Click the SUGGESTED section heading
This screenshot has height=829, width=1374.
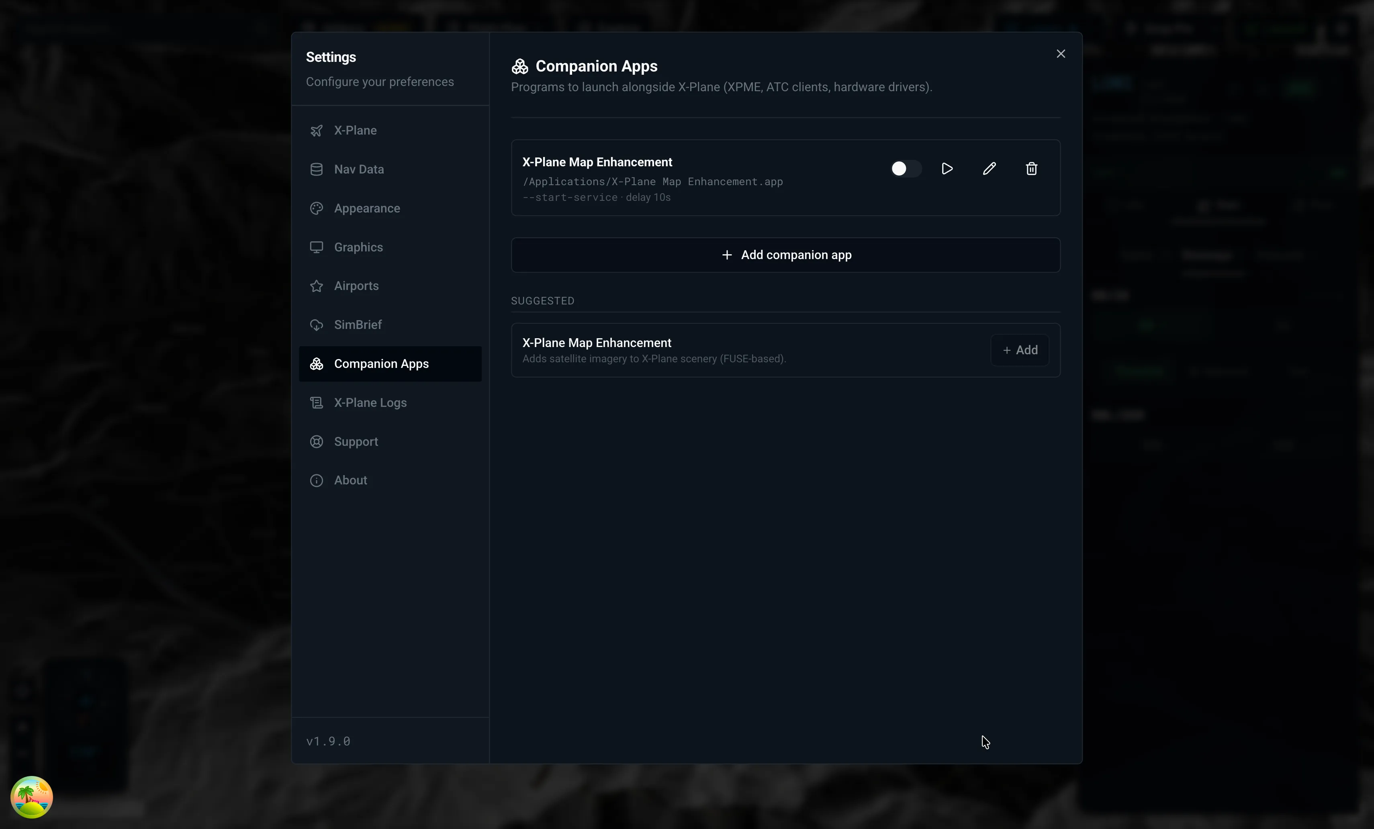543,301
